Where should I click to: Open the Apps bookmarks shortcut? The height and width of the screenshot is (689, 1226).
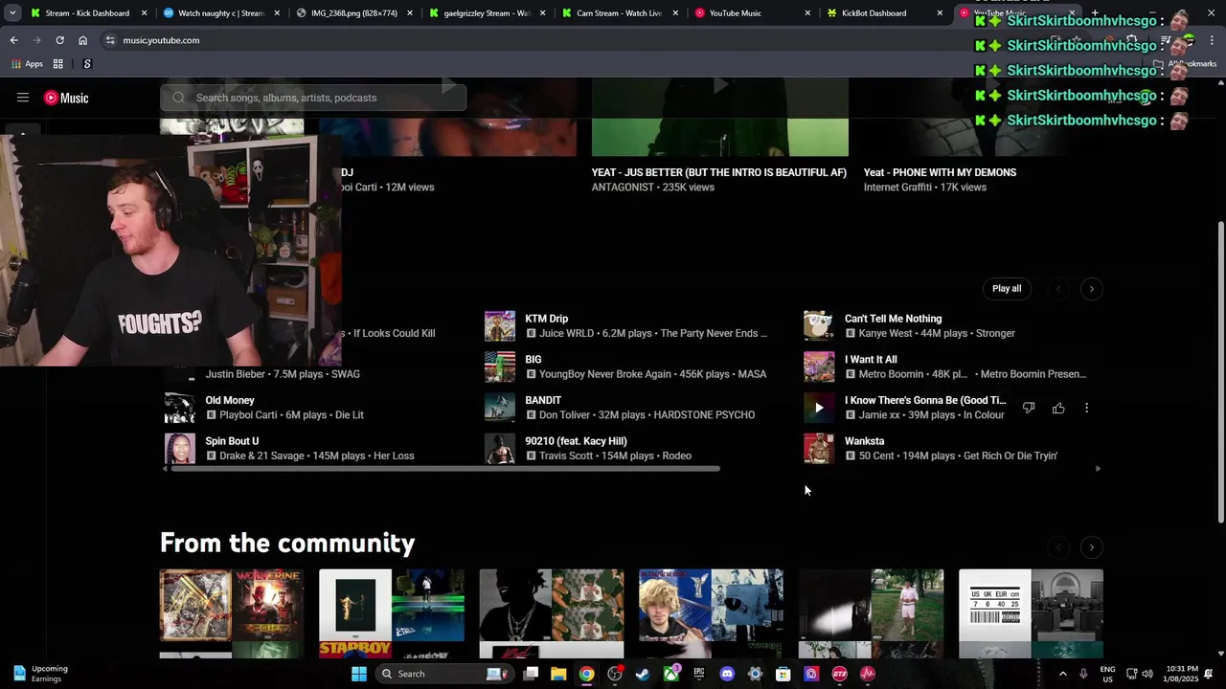(27, 64)
